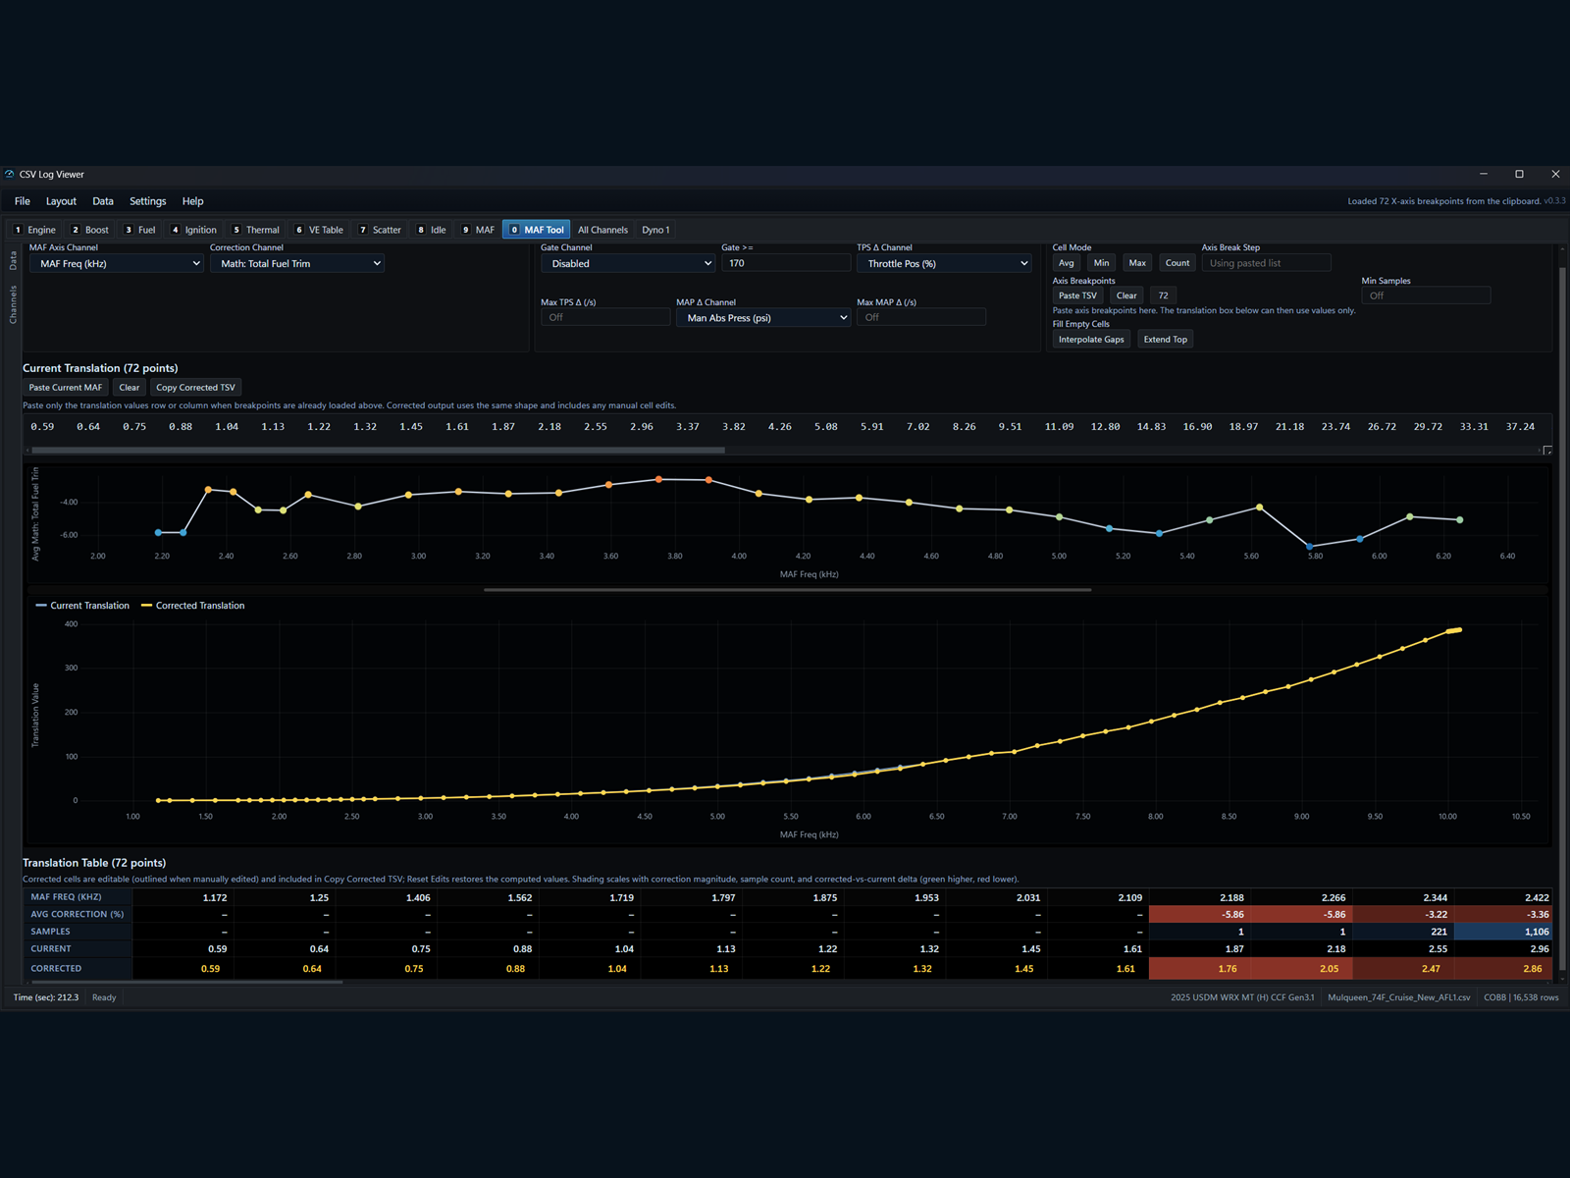This screenshot has width=1570, height=1178.
Task: Switch to the Scatter tab
Action: click(380, 230)
